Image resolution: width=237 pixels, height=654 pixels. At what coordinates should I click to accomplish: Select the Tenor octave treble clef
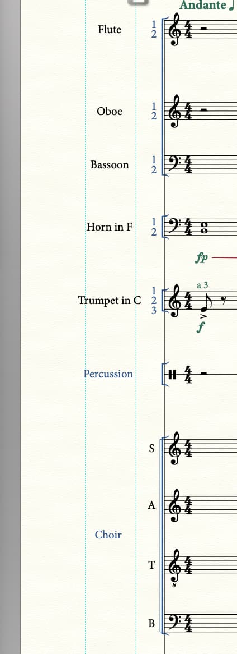176,567
